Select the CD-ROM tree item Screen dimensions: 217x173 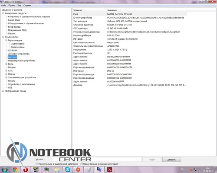(x=13, y=51)
